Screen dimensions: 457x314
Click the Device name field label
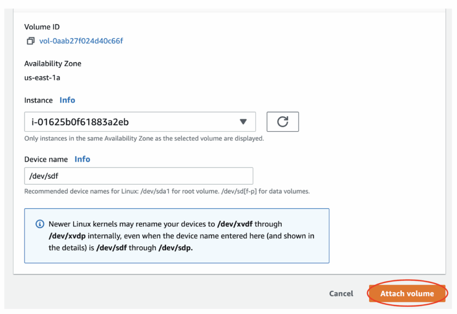click(46, 159)
